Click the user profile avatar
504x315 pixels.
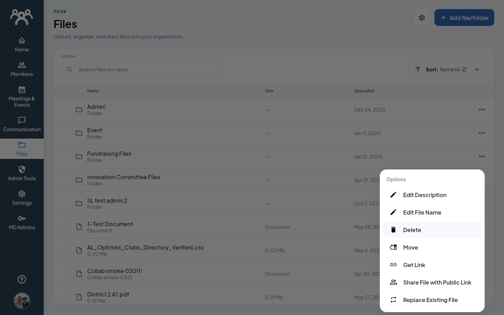coord(22,301)
